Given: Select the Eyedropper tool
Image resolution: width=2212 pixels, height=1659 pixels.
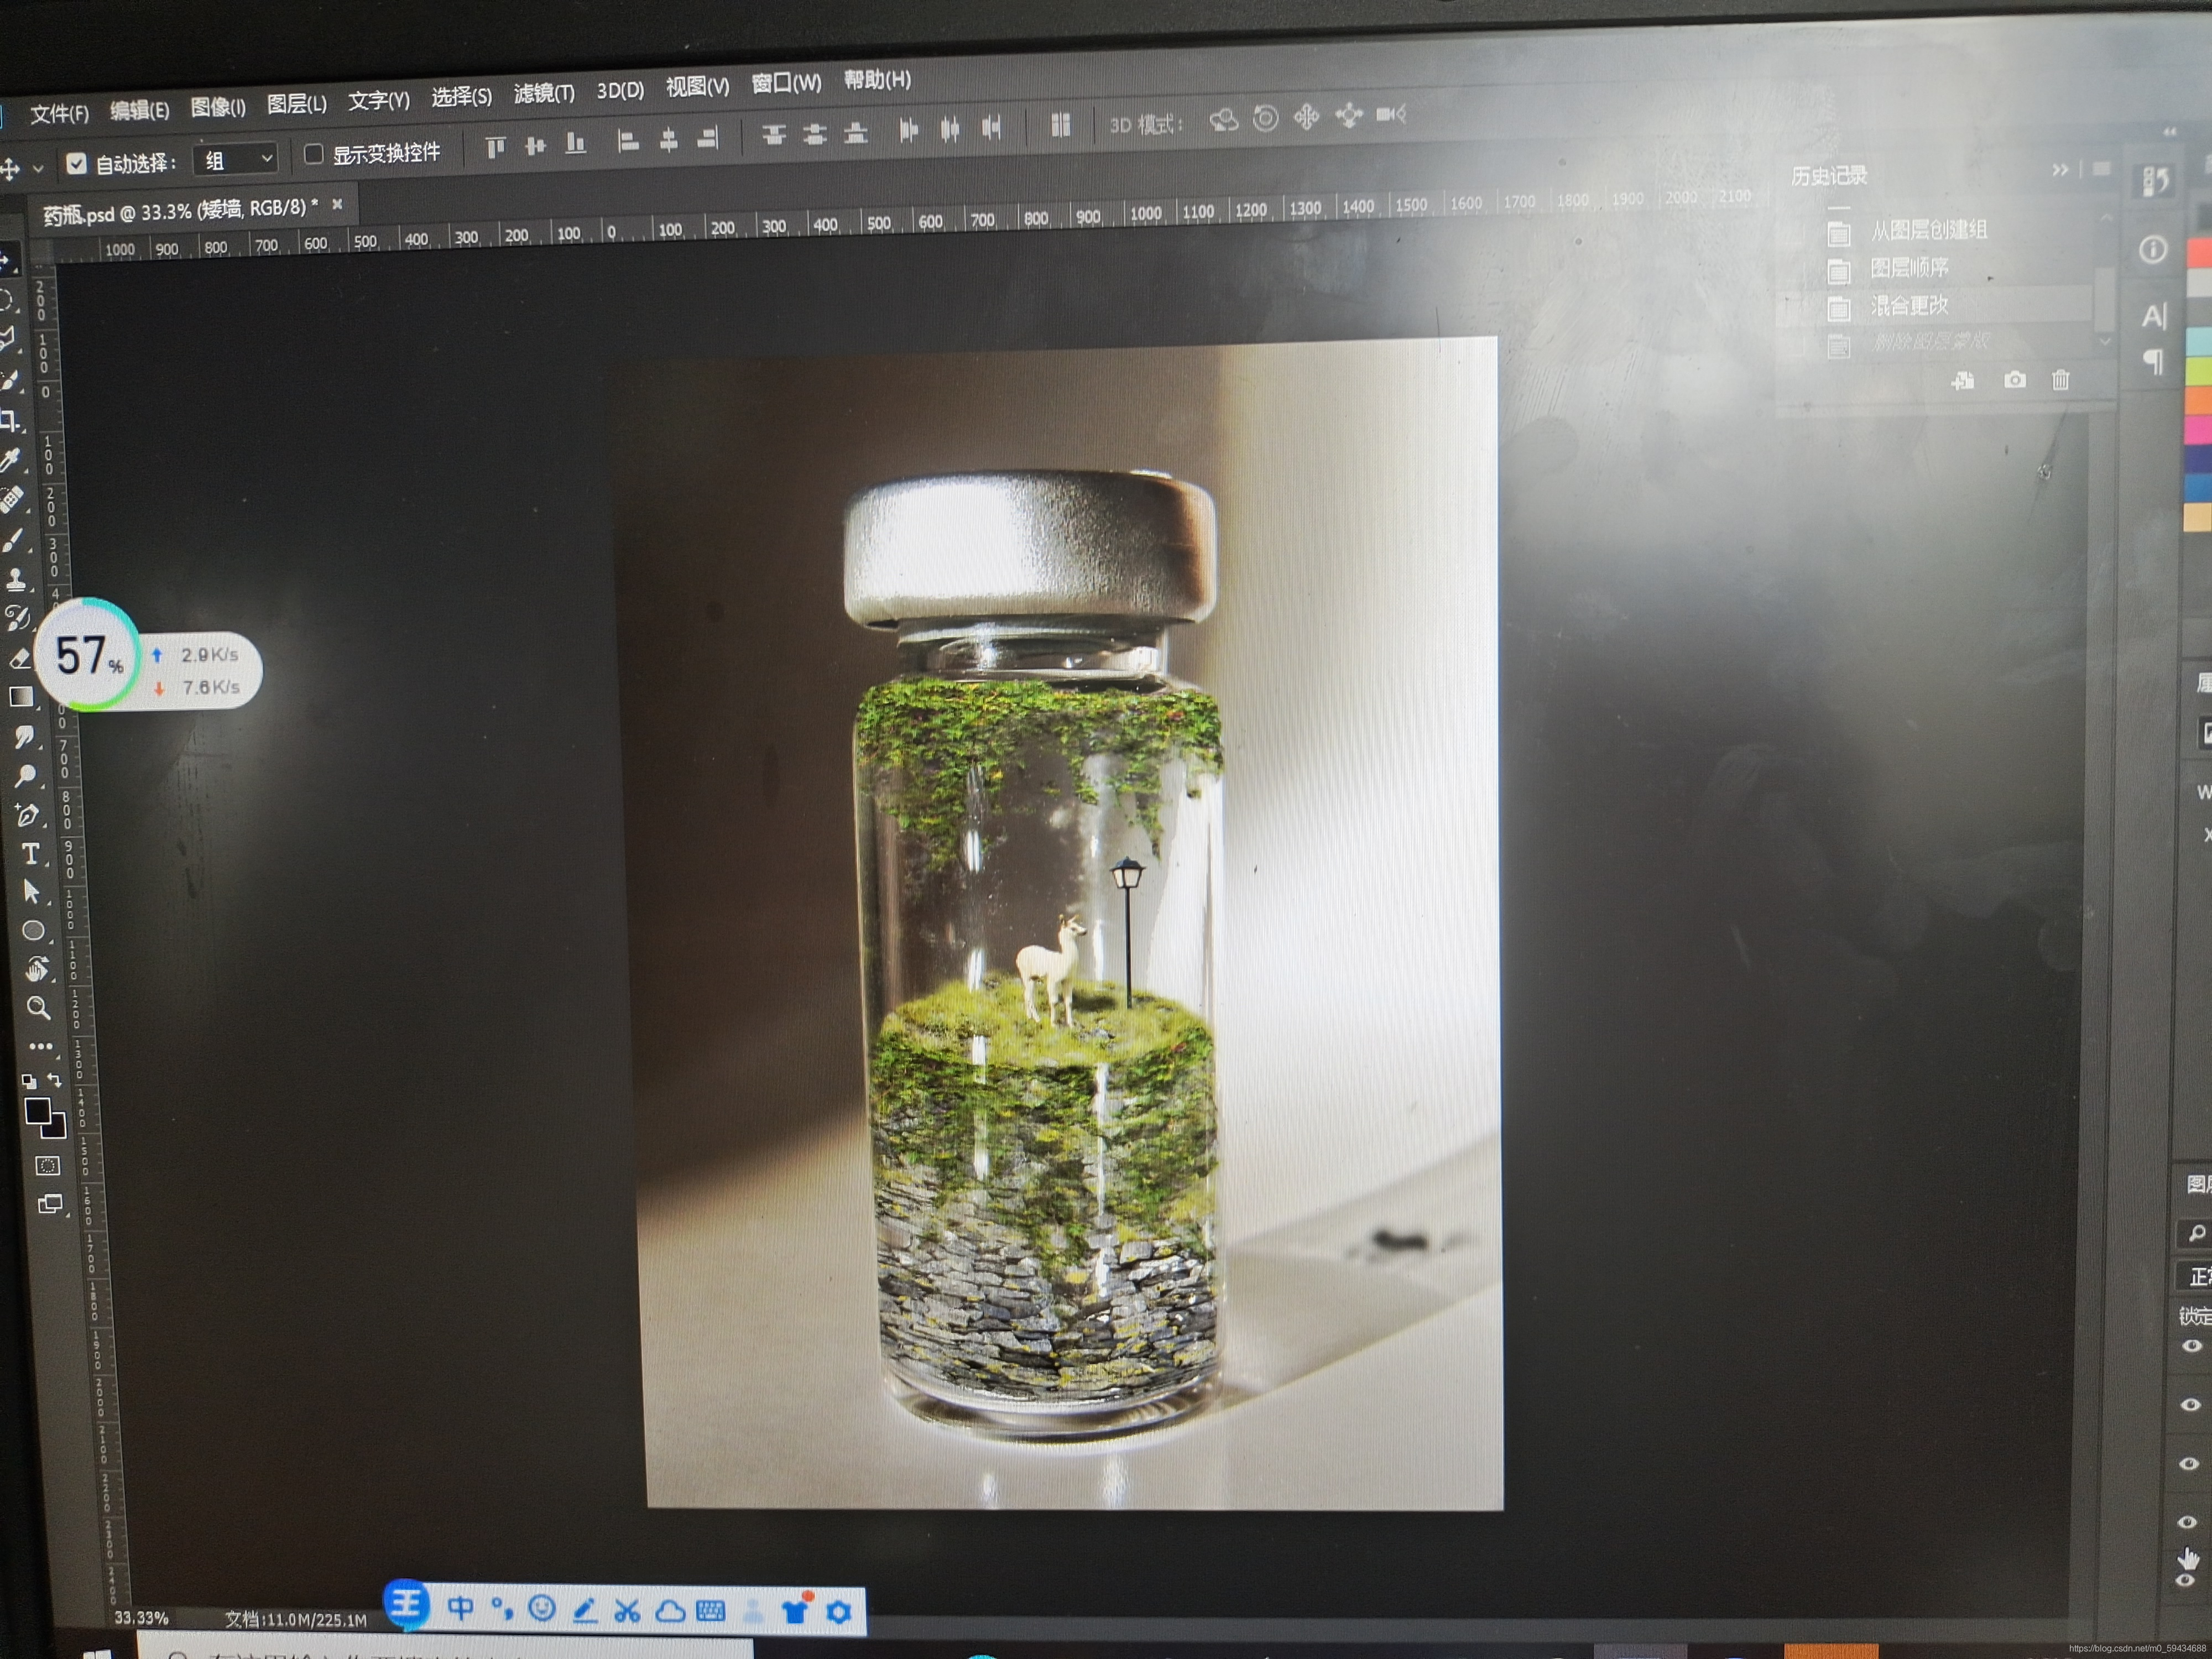Looking at the screenshot, I should pos(11,460).
